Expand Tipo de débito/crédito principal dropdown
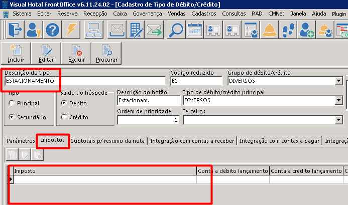The height and width of the screenshot is (205, 348). coord(338,101)
